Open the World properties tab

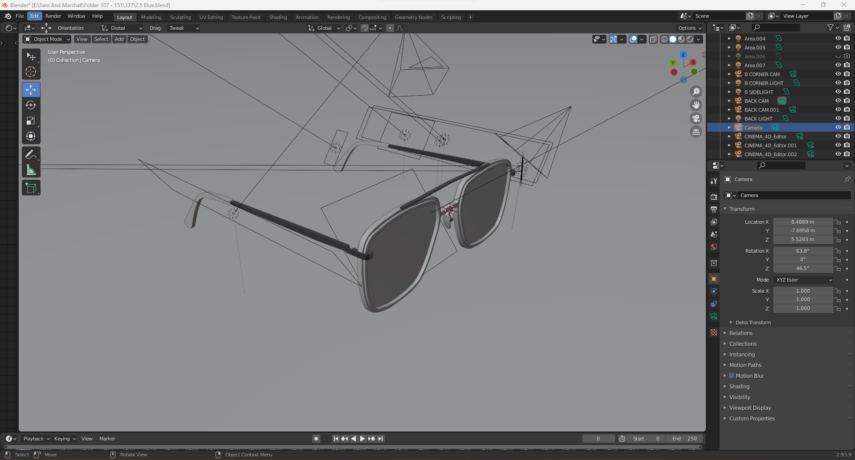pyautogui.click(x=714, y=247)
